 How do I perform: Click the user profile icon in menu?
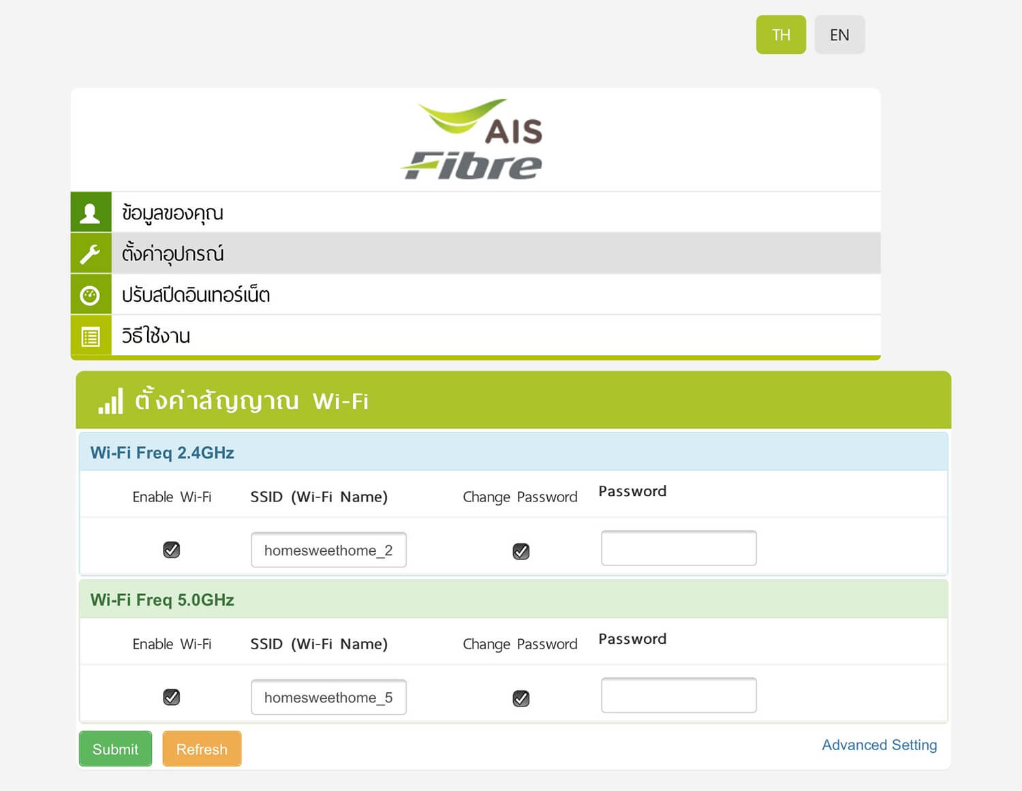click(x=91, y=213)
